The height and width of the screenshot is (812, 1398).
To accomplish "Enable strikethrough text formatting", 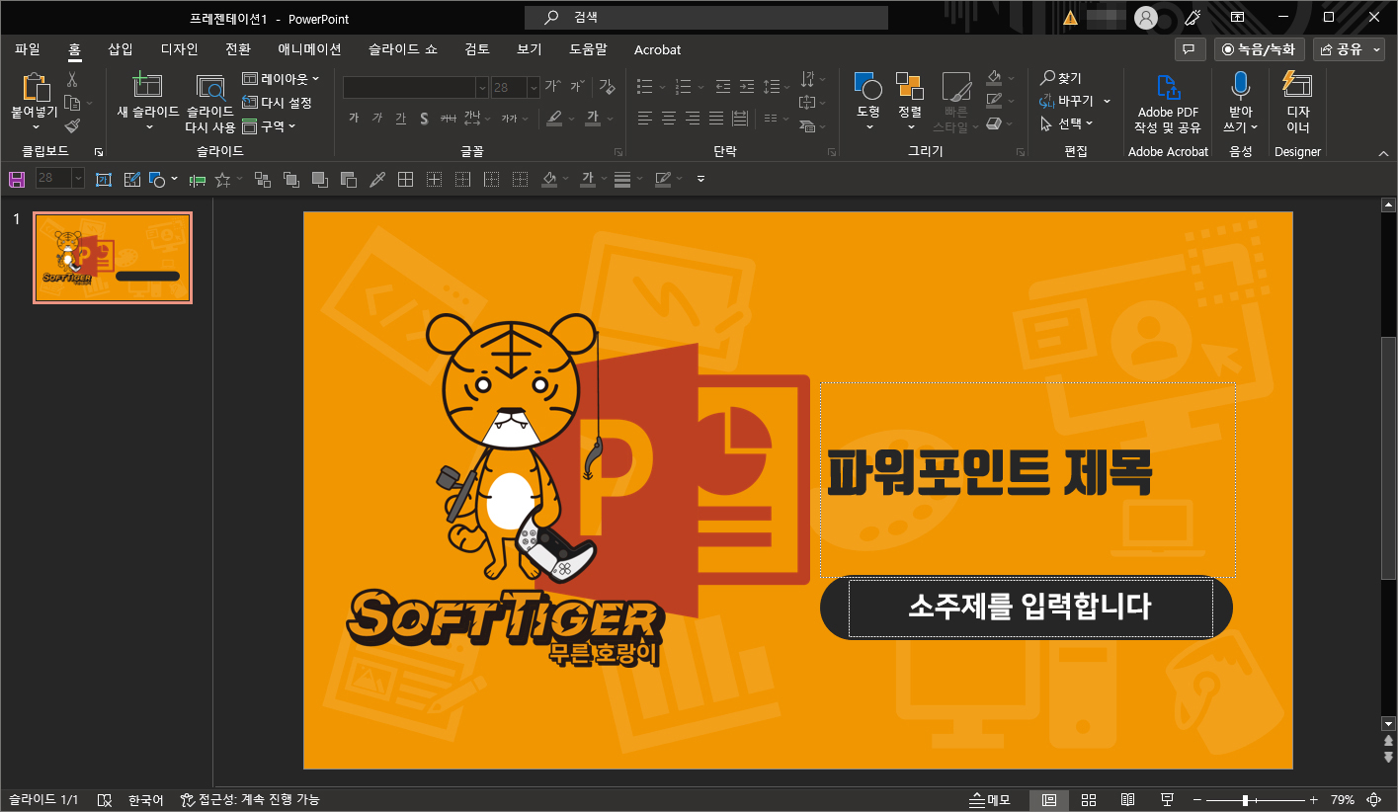I will 423,118.
